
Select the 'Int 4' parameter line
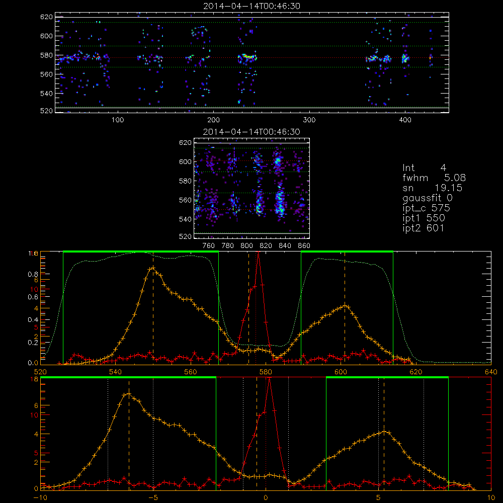tap(424, 167)
